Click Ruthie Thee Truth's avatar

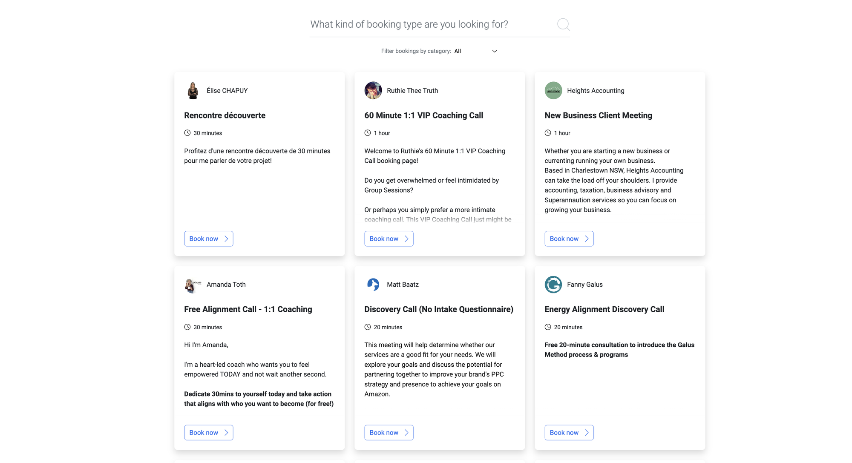click(x=373, y=90)
